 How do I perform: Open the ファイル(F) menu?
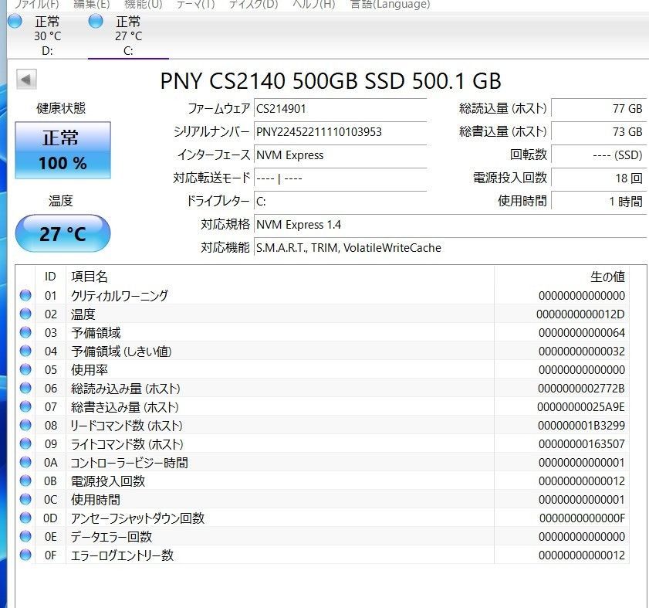[x=36, y=5]
